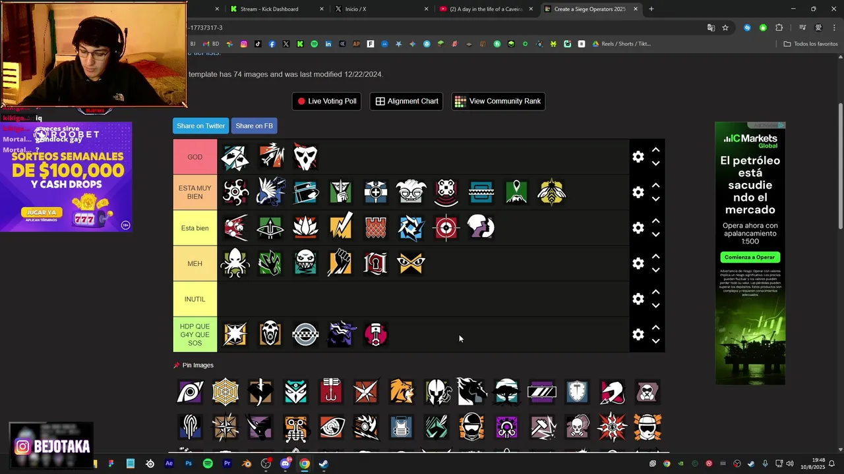
Task: Choose the yellow eye-mask operator in MEH tier
Action: click(411, 263)
